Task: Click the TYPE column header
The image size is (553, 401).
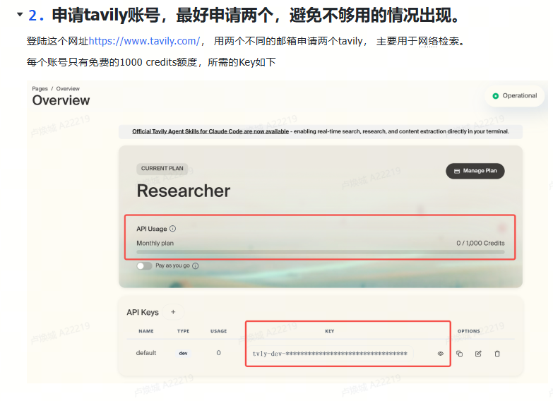Action: pyautogui.click(x=184, y=331)
